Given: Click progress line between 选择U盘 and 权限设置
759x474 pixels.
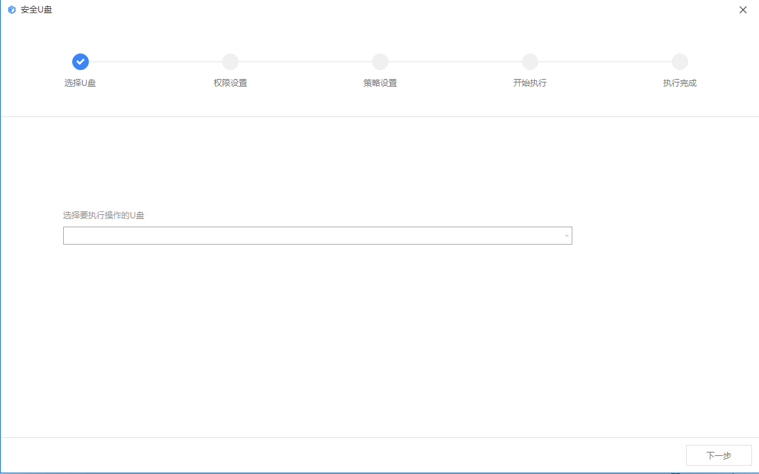Looking at the screenshot, I should point(155,62).
